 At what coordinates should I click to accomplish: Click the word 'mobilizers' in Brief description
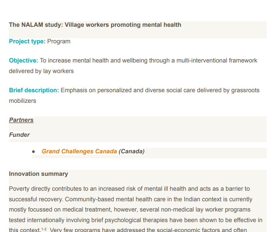click(22, 101)
